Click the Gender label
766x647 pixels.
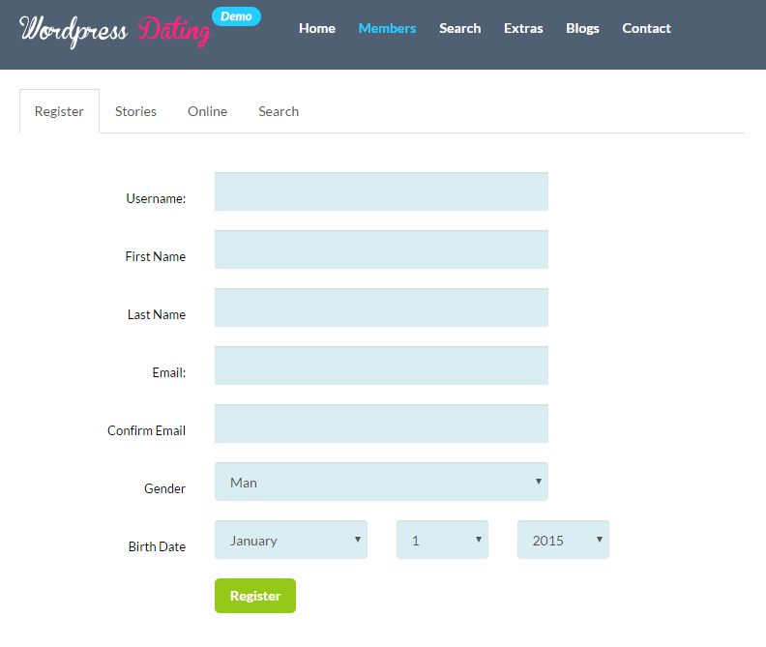point(164,488)
